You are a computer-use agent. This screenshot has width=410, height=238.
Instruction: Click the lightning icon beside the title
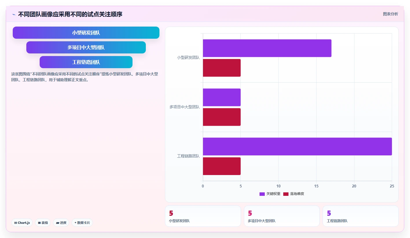pyautogui.click(x=14, y=14)
